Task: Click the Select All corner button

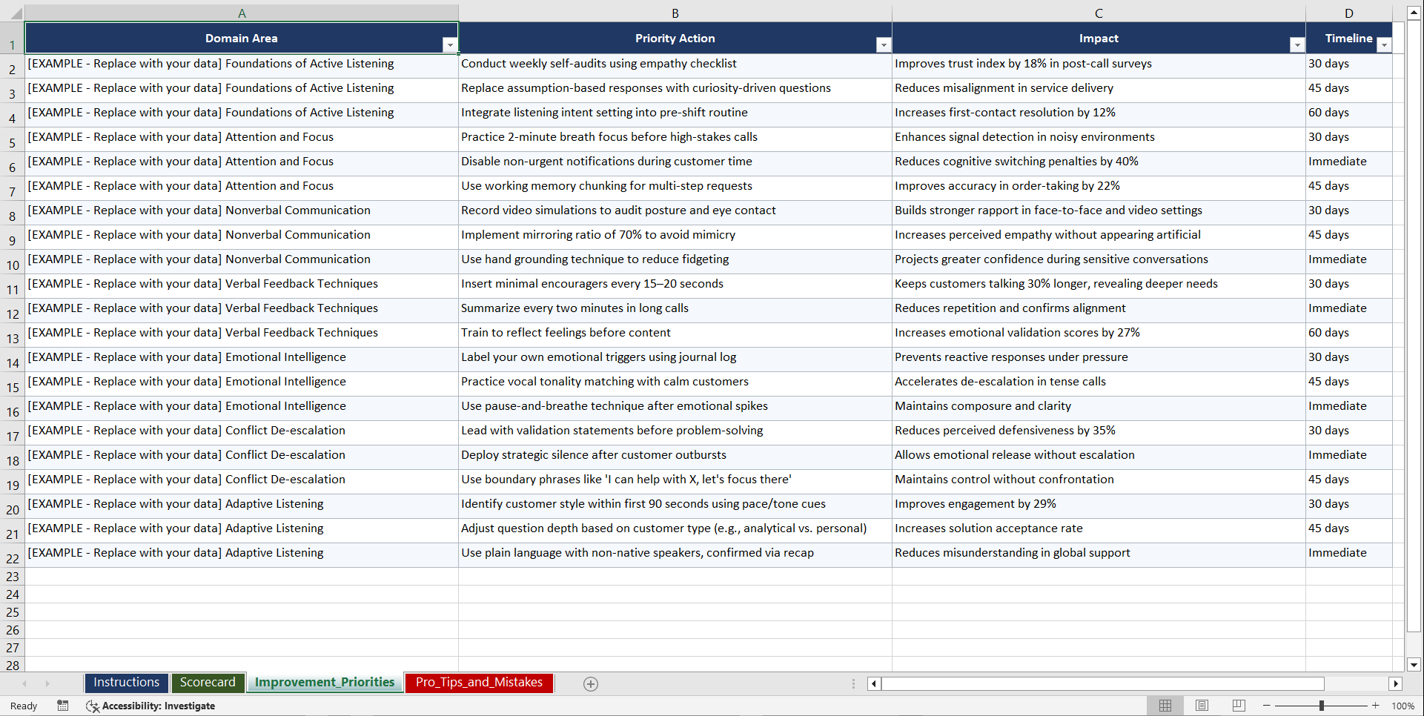Action: point(13,13)
